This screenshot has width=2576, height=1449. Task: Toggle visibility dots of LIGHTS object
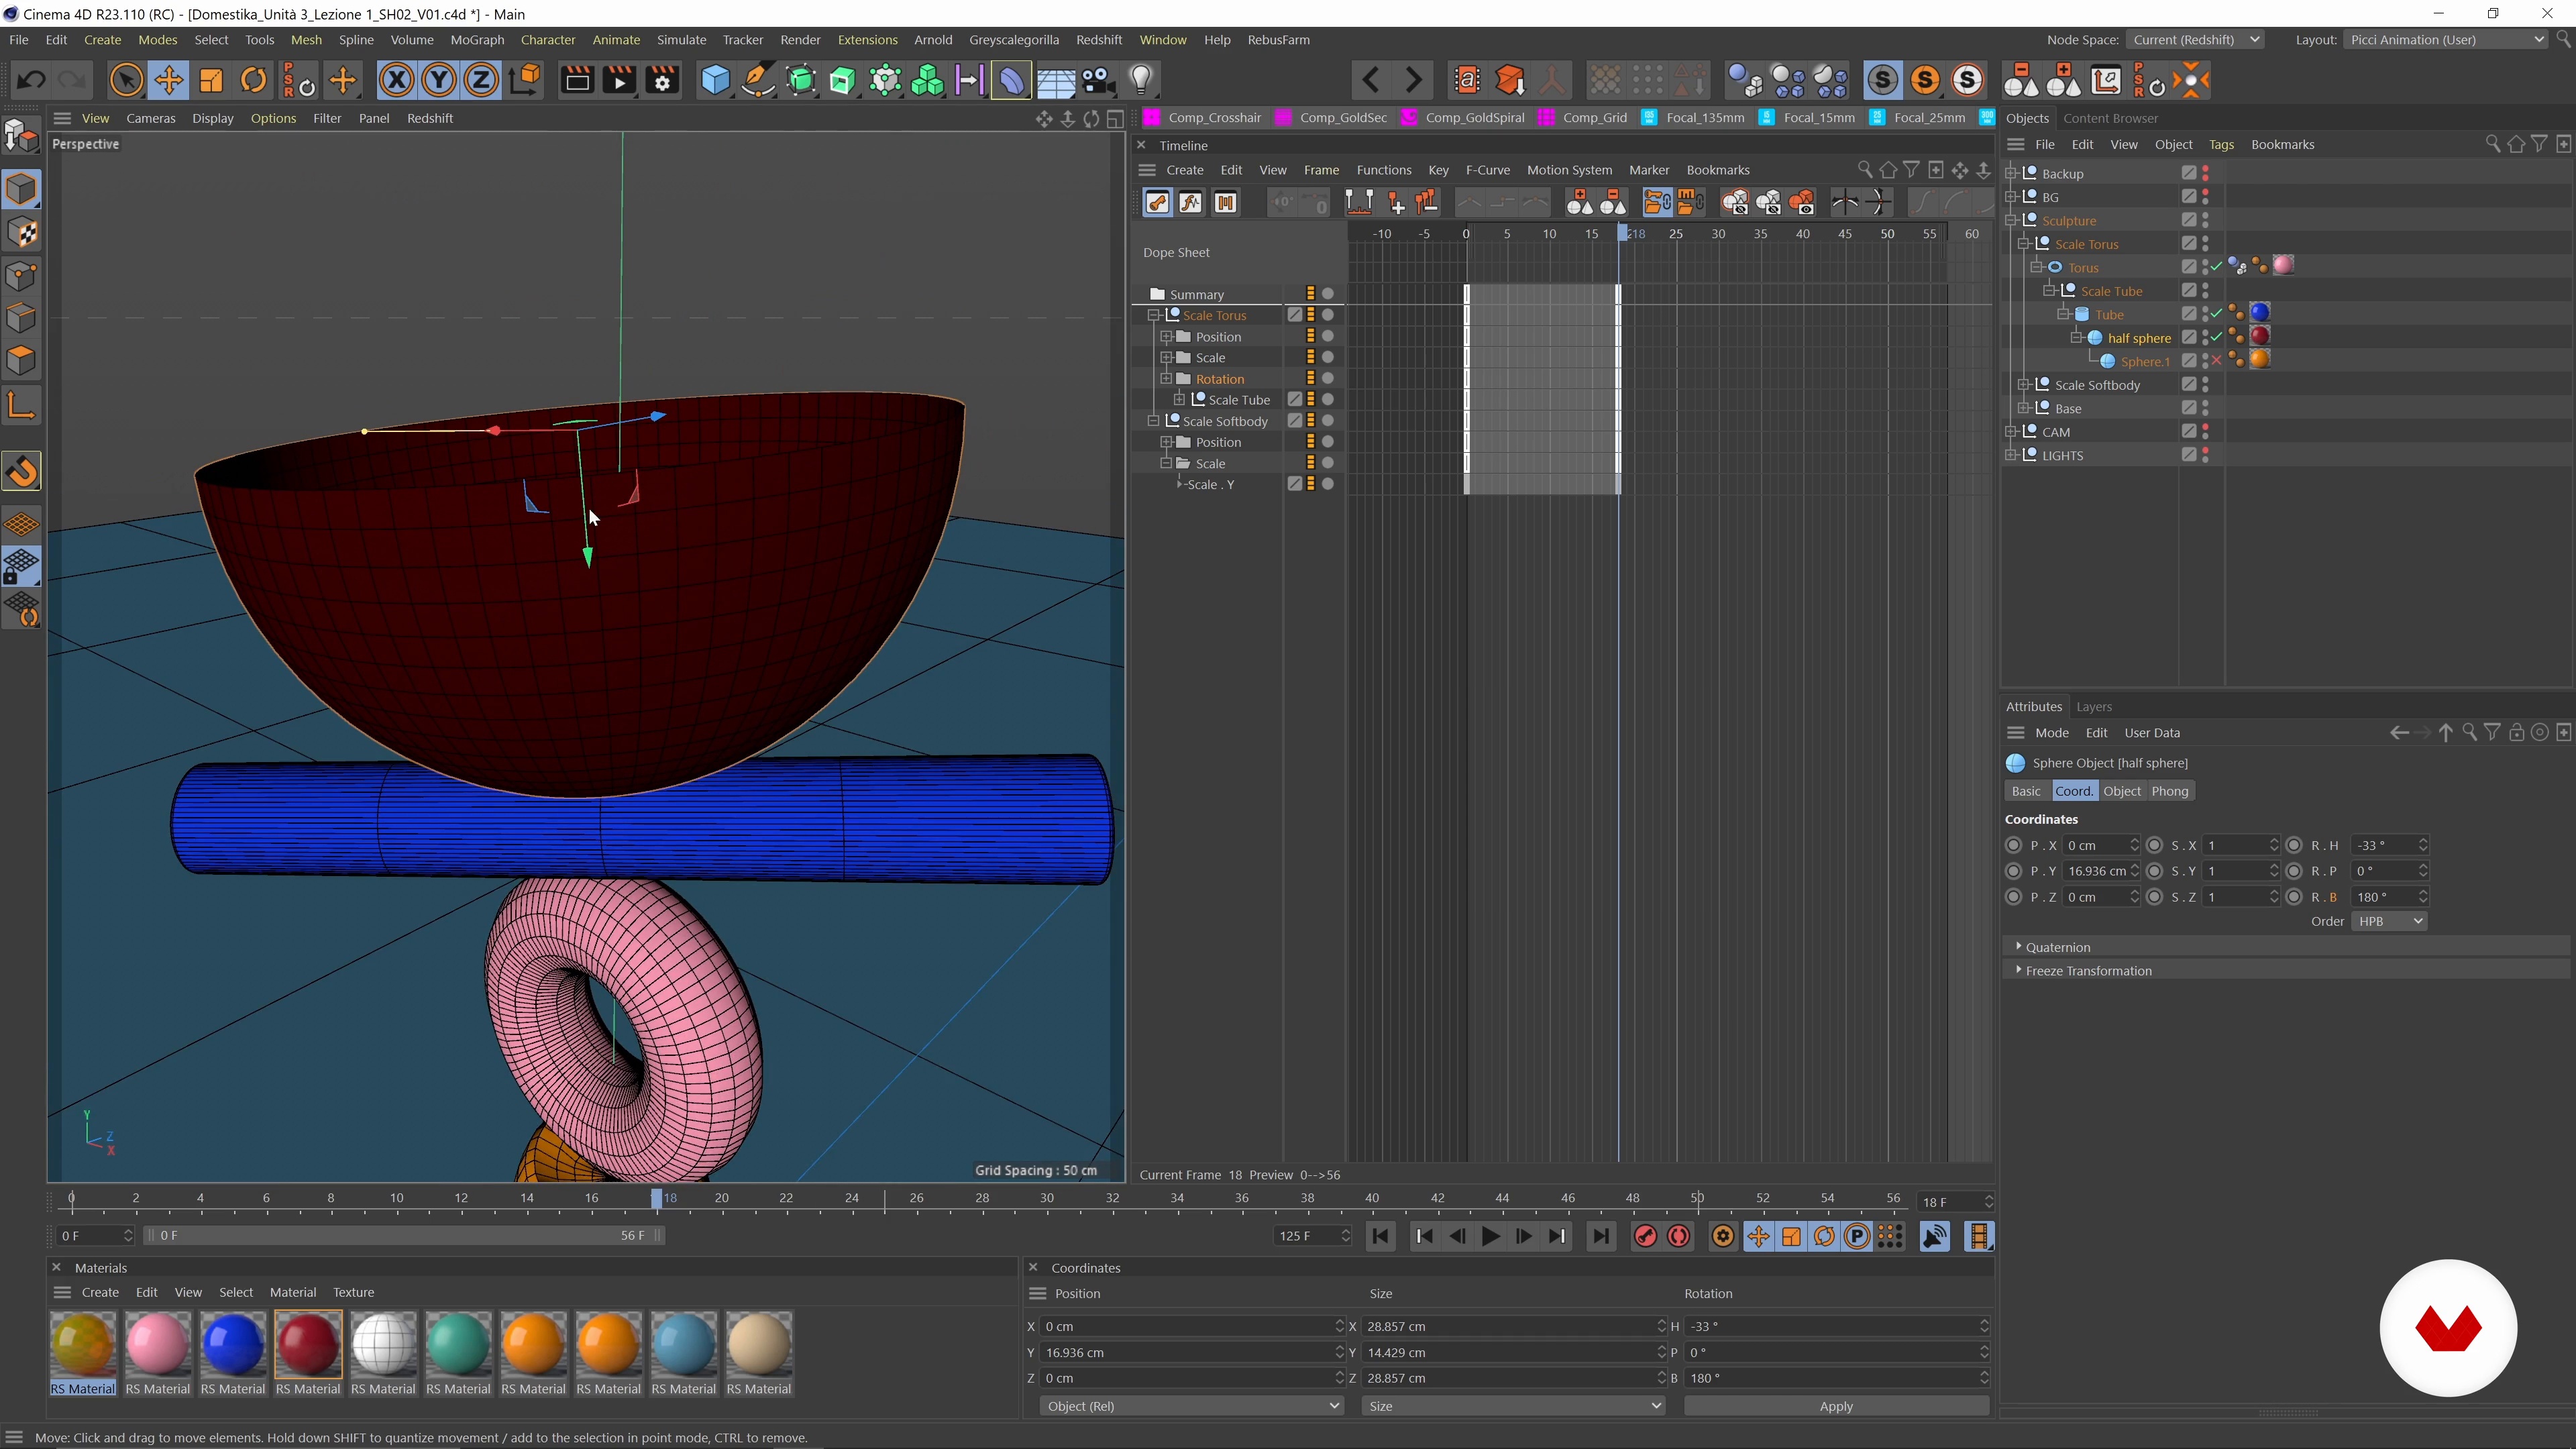(2206, 455)
